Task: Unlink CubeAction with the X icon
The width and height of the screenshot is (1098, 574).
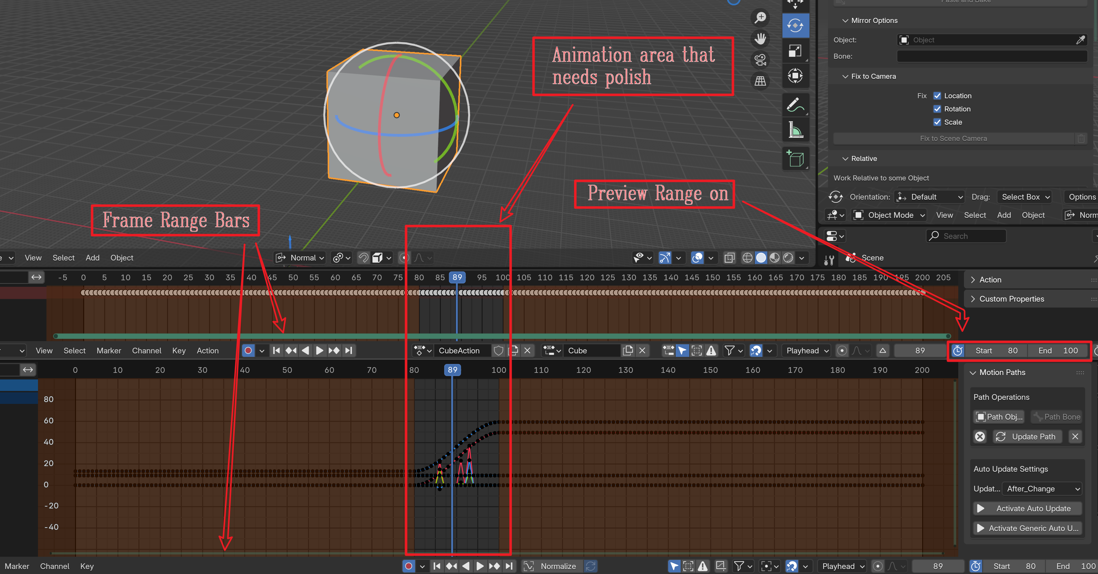Action: click(527, 351)
